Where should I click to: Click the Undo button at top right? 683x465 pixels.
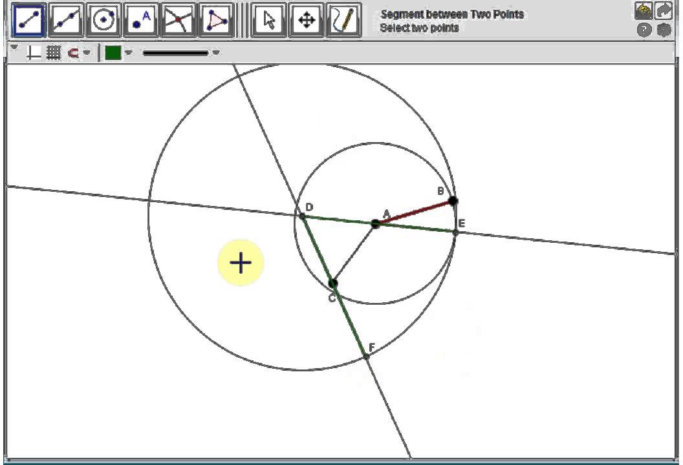pyautogui.click(x=644, y=10)
